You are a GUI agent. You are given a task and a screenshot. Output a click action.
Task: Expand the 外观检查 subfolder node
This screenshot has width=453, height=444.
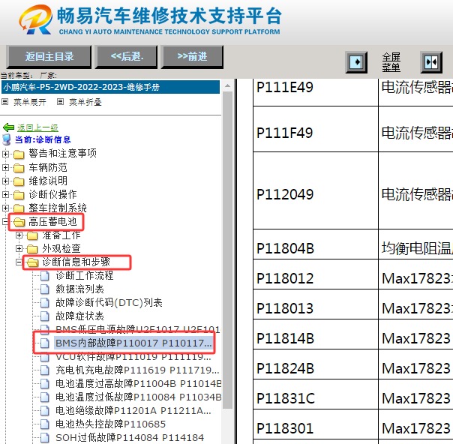pyautogui.click(x=19, y=248)
